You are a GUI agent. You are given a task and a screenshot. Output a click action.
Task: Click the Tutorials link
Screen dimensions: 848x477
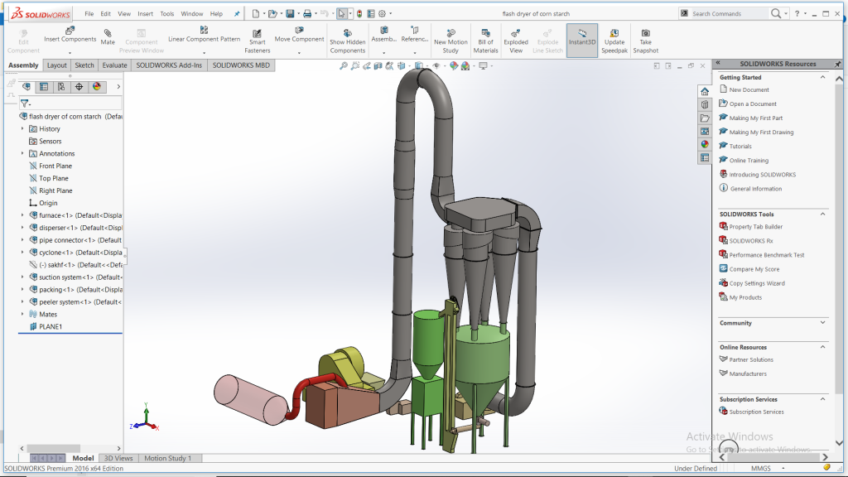click(740, 147)
